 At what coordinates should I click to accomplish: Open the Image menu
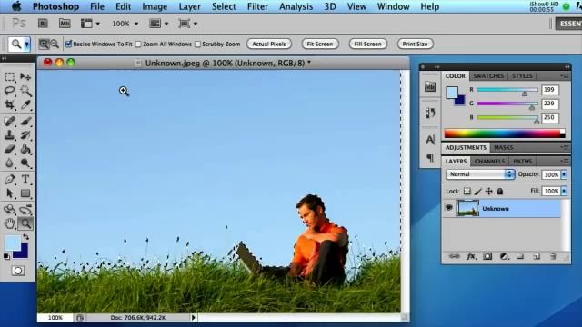coord(155,6)
